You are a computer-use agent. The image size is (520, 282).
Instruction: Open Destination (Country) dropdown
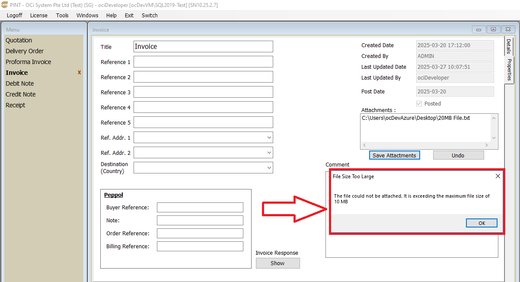[269, 168]
